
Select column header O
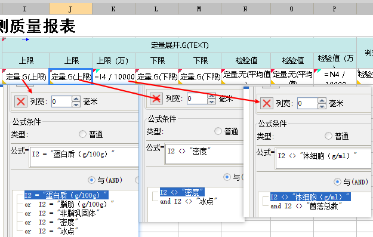click(292, 9)
